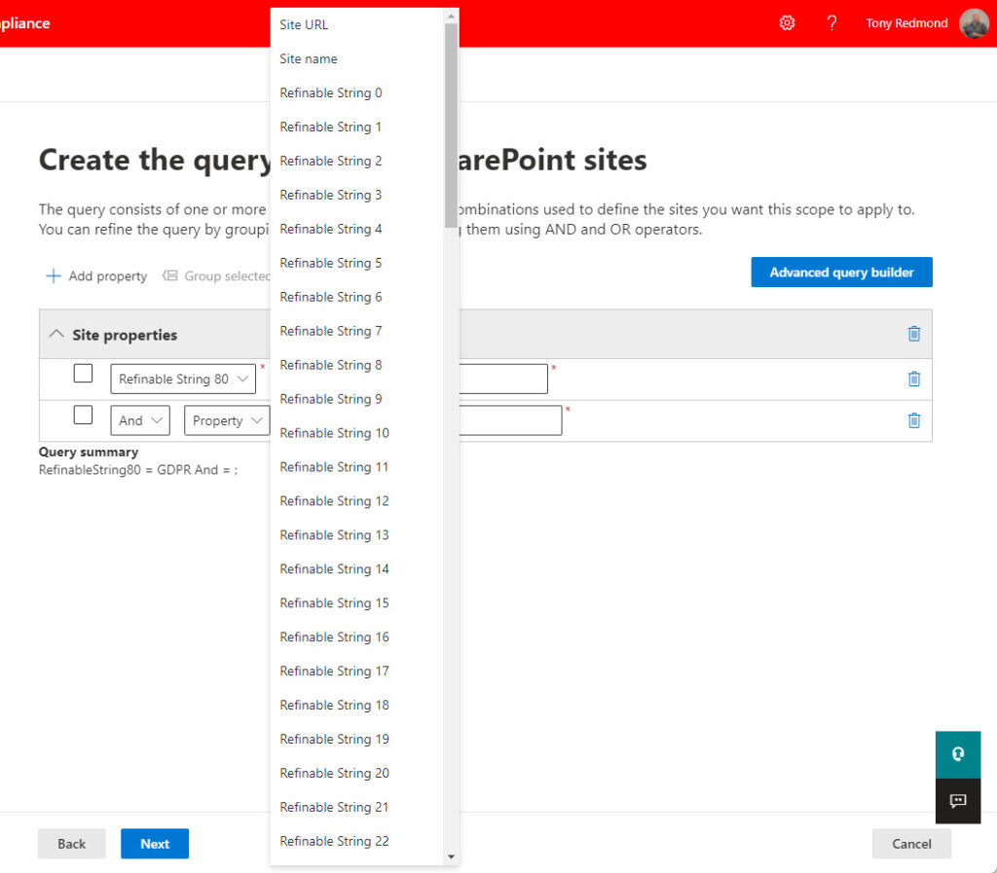997x873 pixels.
Task: Select the Refinable String 13 entry
Action: pyautogui.click(x=356, y=534)
